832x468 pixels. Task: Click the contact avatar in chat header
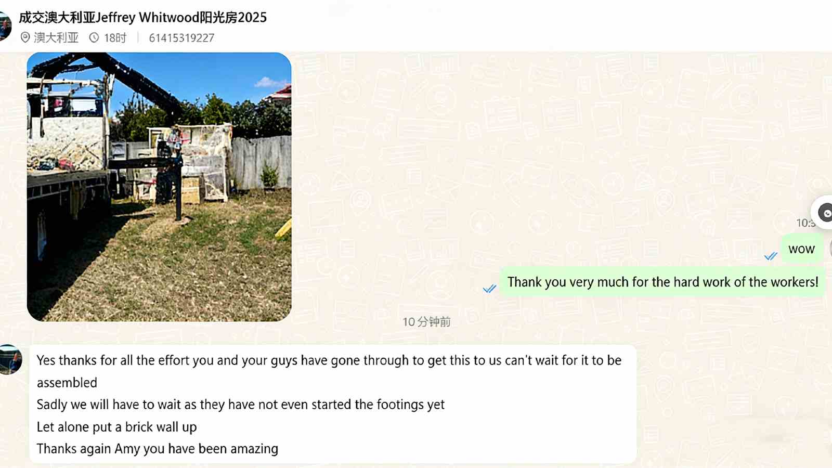[x=5, y=26]
